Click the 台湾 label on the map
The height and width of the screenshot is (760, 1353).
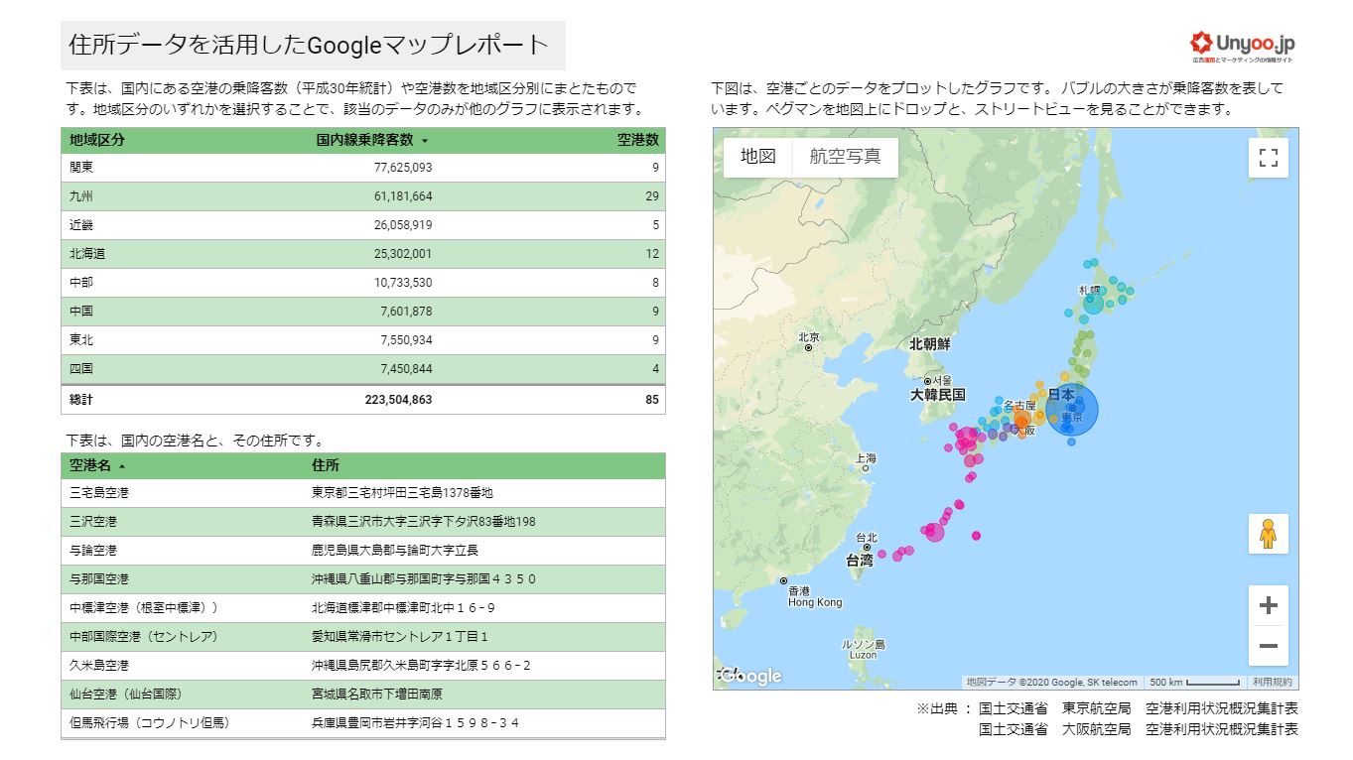(x=860, y=560)
